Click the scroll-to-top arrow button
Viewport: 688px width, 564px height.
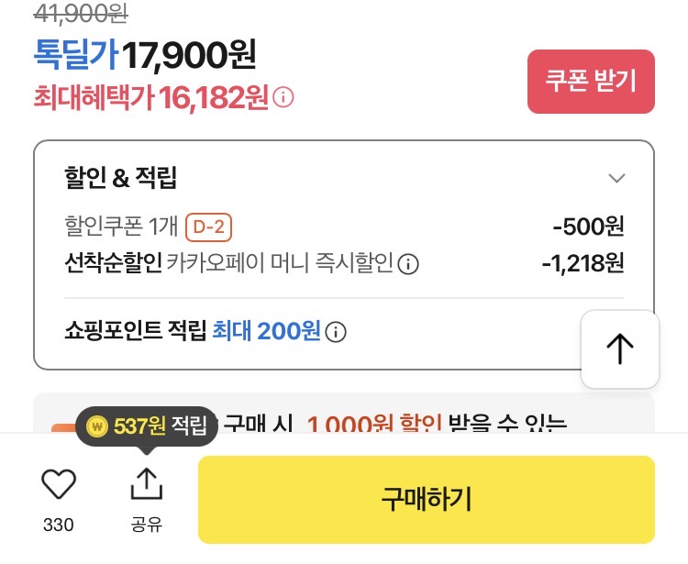620,348
